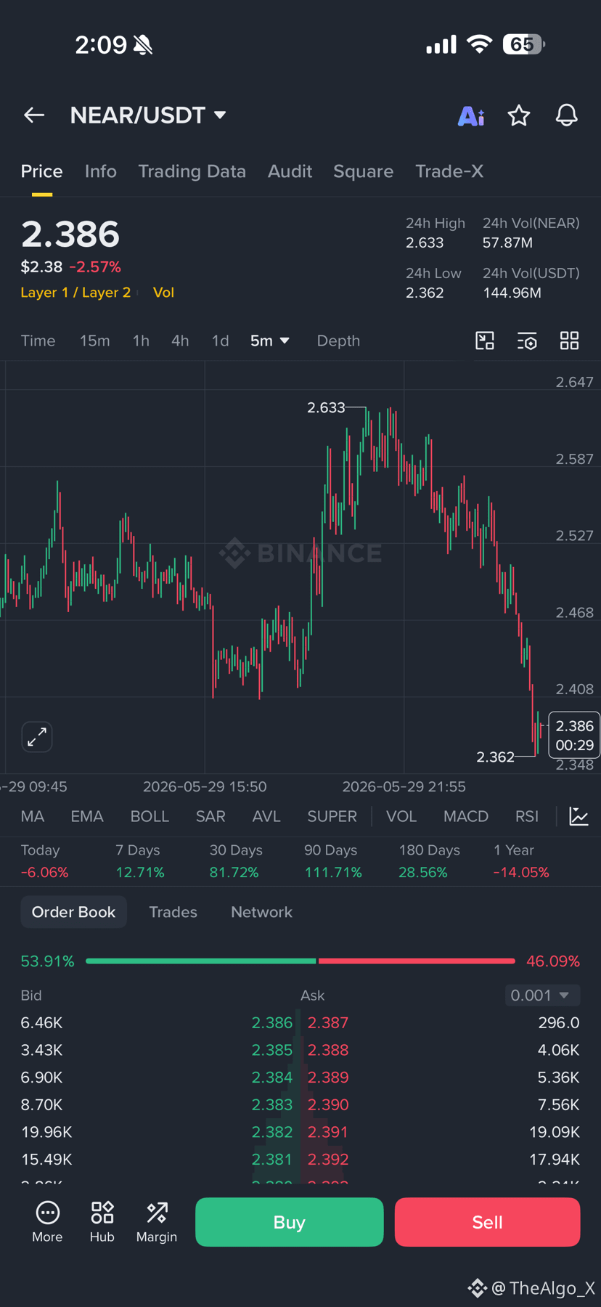Open the Trading Data tab
Screen dimensions: 601x1307
[192, 171]
